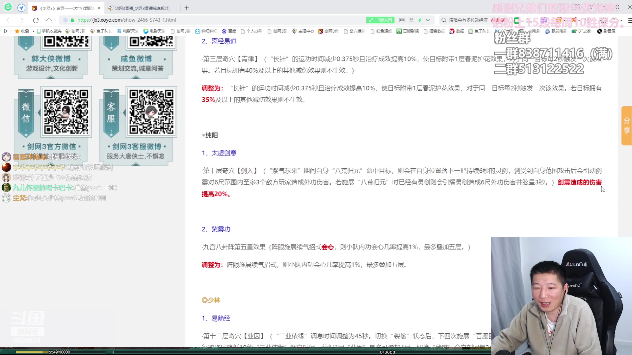
Task: Click the 咸鱼微博 card label
Action: [136, 59]
